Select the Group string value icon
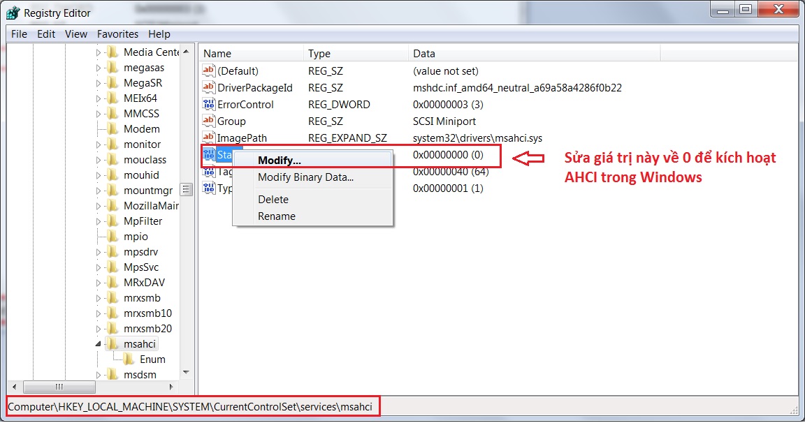Viewport: 805px width, 423px height. tap(208, 121)
